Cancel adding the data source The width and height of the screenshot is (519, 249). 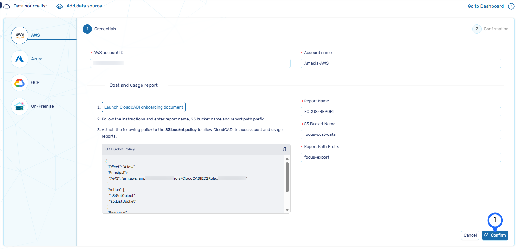tap(470, 235)
